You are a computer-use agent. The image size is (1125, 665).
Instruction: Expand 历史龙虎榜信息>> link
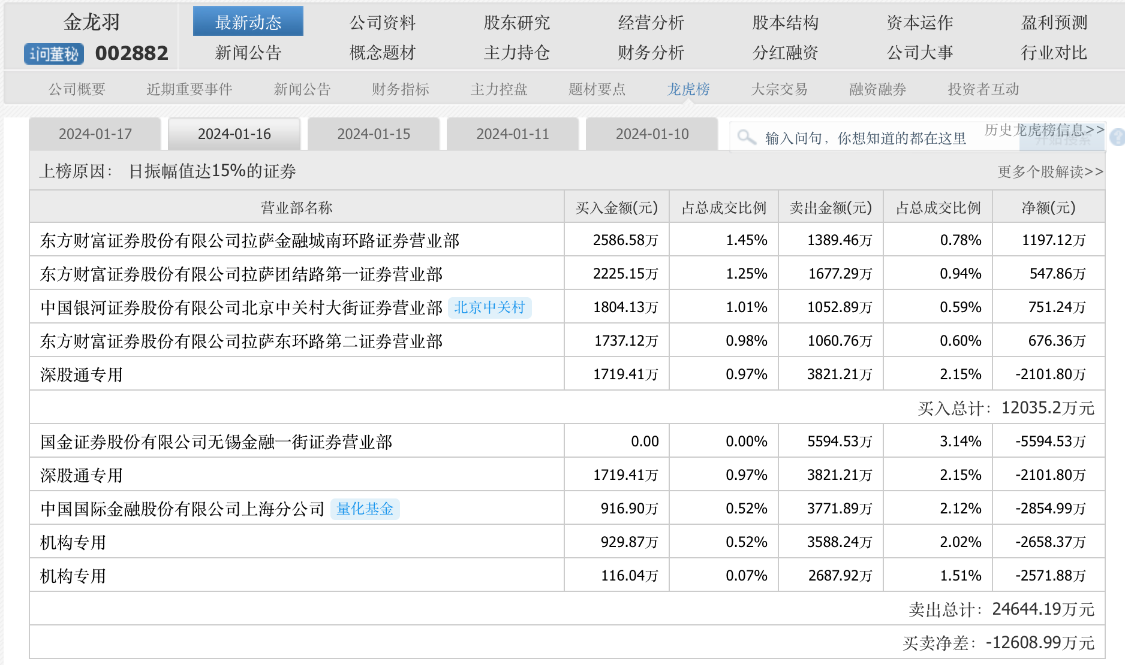[x=1043, y=130]
